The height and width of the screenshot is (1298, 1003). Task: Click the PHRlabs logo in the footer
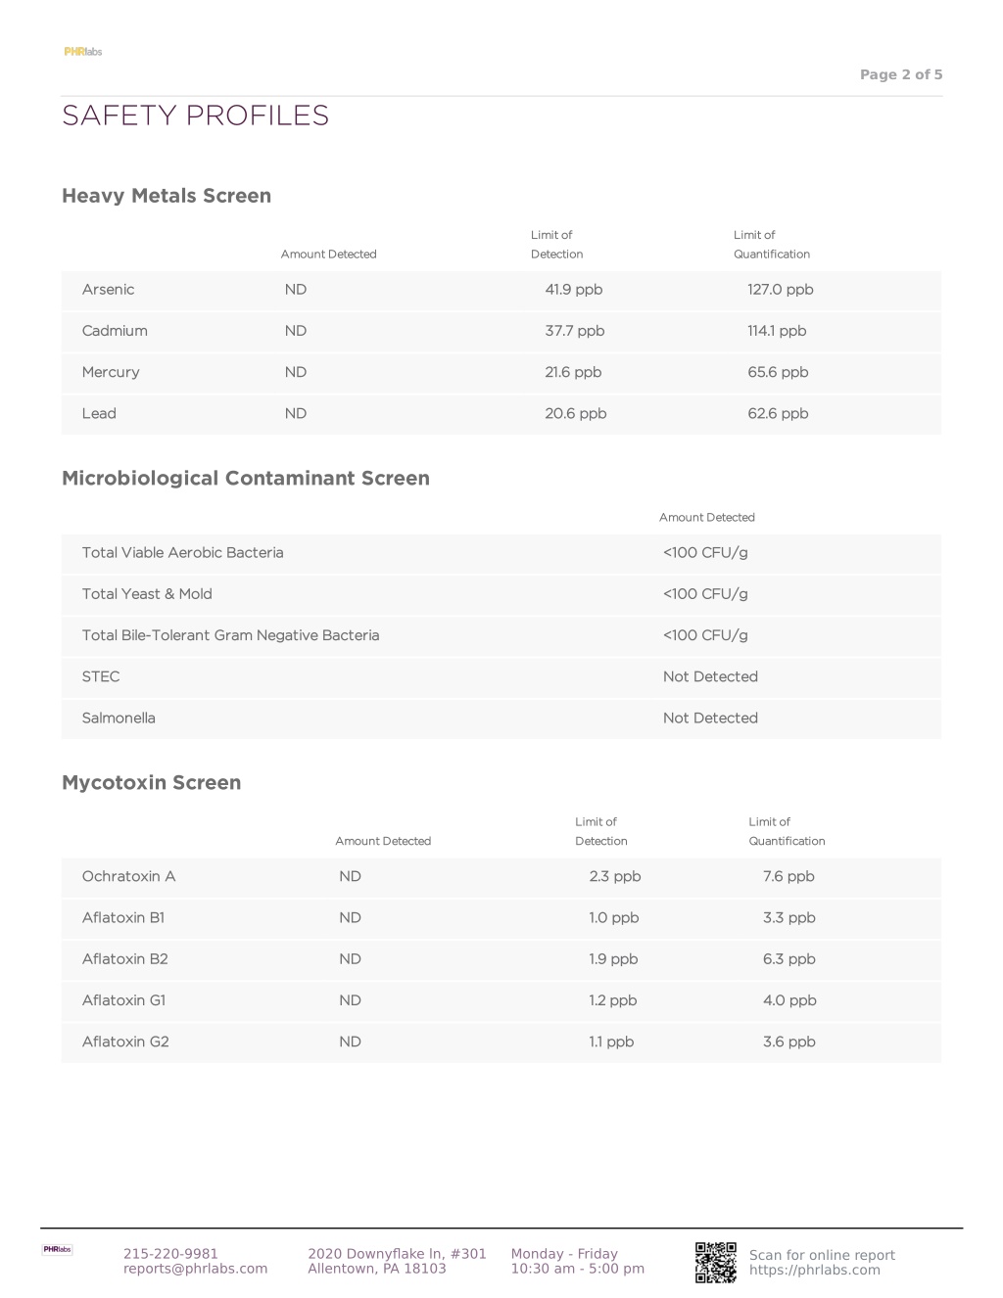click(57, 1249)
